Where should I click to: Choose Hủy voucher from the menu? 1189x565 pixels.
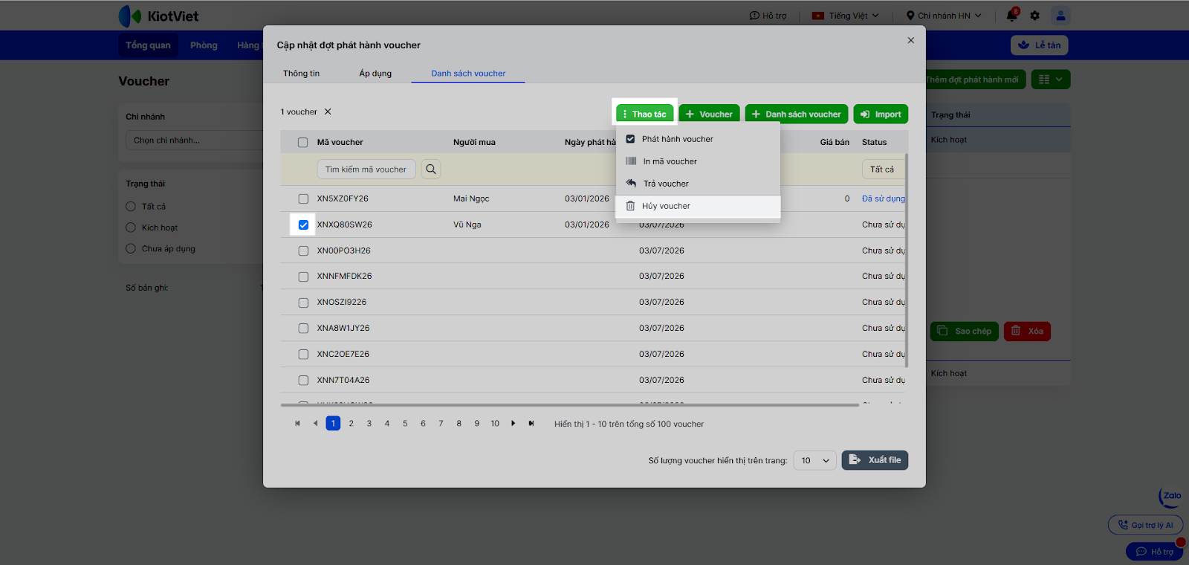(666, 207)
